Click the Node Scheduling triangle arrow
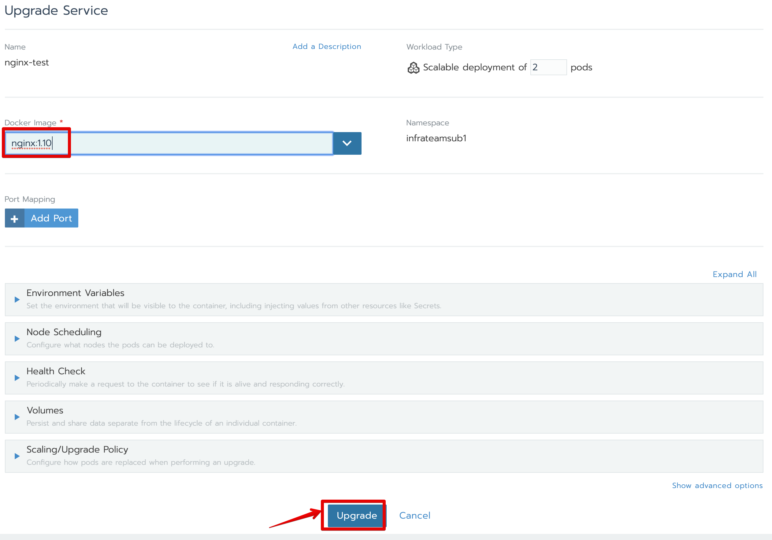The width and height of the screenshot is (772, 540). 17,338
